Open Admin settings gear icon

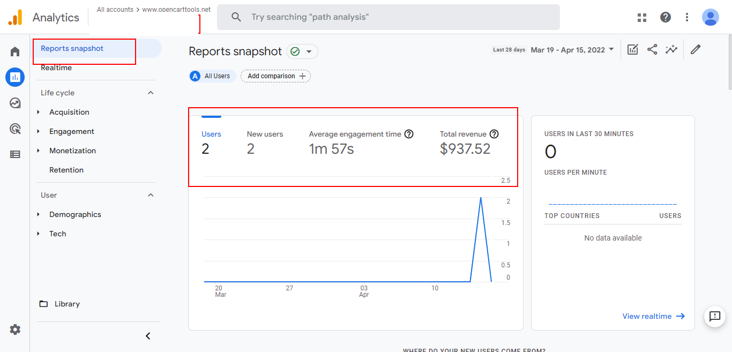click(15, 329)
